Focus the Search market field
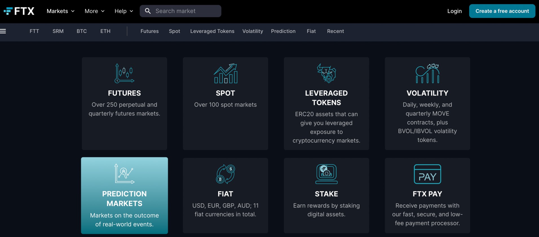 click(x=180, y=11)
